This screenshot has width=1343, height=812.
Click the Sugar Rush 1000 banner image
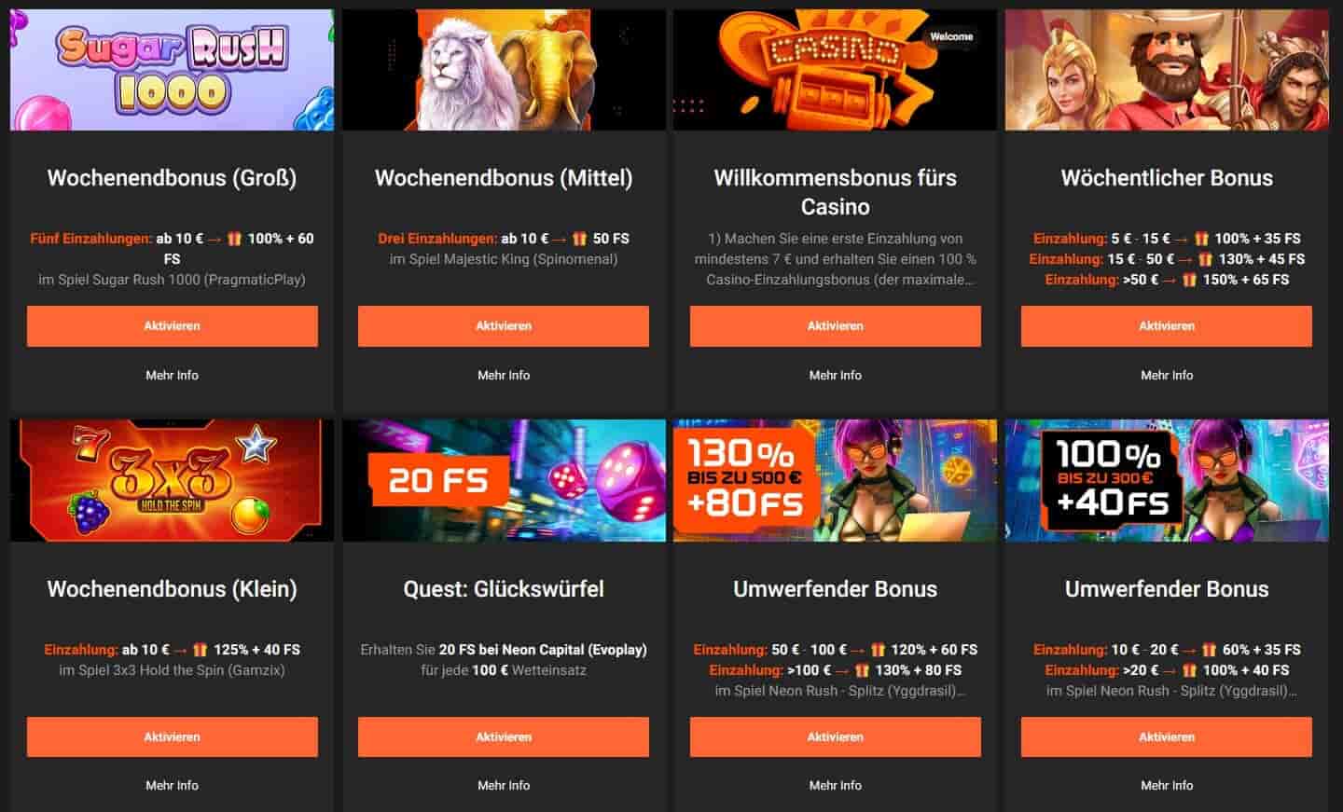[x=172, y=70]
